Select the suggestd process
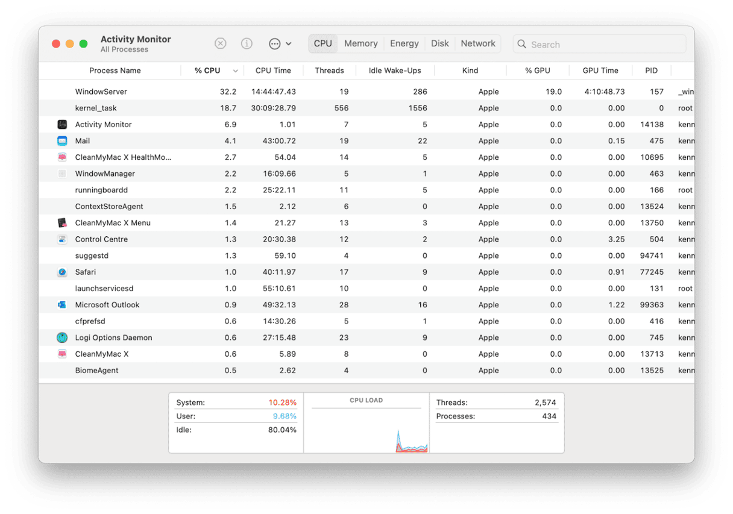 (366, 255)
